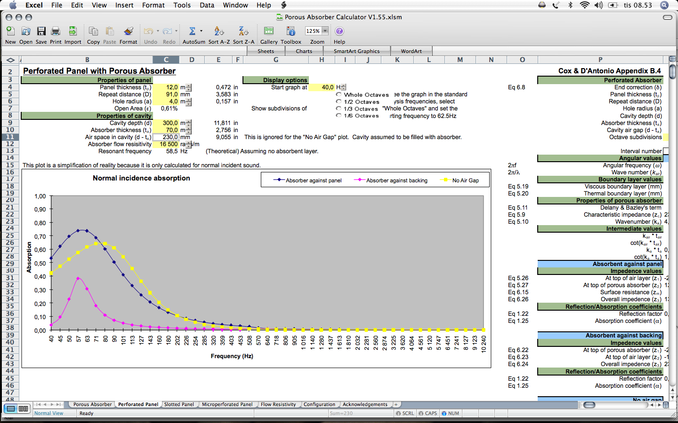Click the purple Help icon
The width and height of the screenshot is (678, 423).
pyautogui.click(x=339, y=31)
